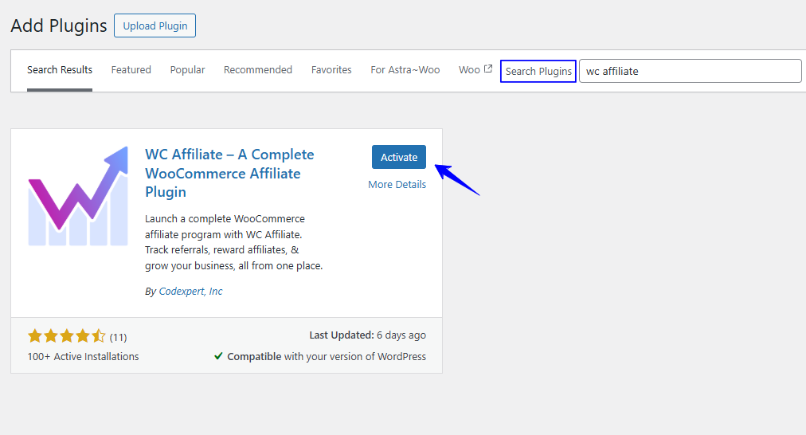Click the Last Updated: 6 days ago text

pos(367,335)
